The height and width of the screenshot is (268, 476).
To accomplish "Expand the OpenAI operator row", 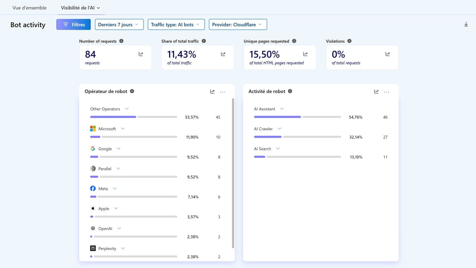I will 119,228.
